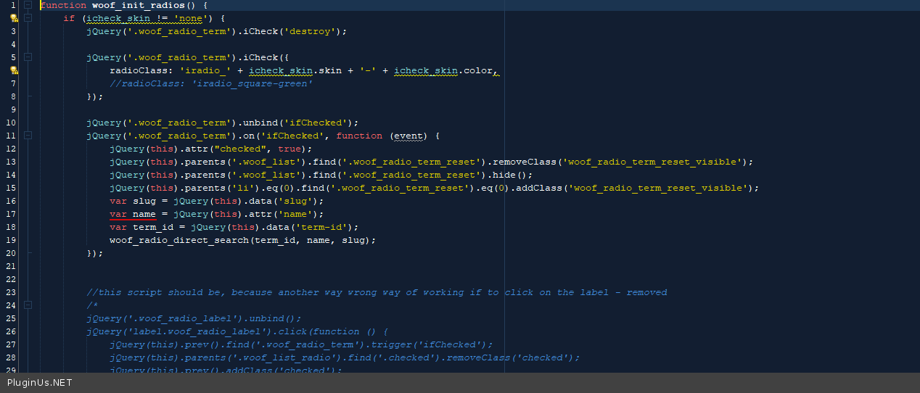The height and width of the screenshot is (393, 920).
Task: Click the PluginUs.NET watermark link
Action: tap(40, 383)
